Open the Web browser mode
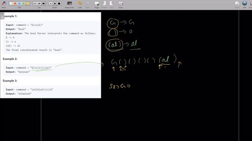The height and width of the screenshot is (141, 252). pos(245,4)
